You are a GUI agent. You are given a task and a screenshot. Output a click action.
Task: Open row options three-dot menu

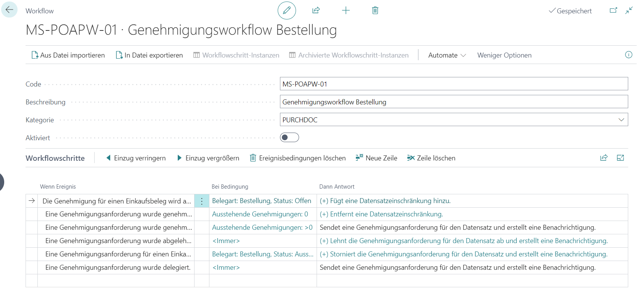202,201
